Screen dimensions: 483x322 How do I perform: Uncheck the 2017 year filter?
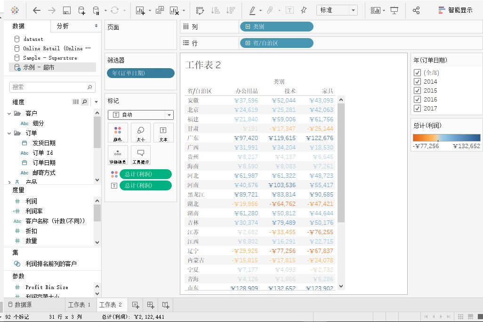click(418, 108)
